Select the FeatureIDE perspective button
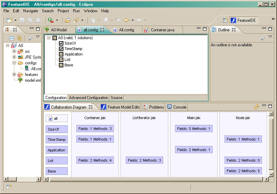Viewport: 277px width, 194px height. [244, 20]
